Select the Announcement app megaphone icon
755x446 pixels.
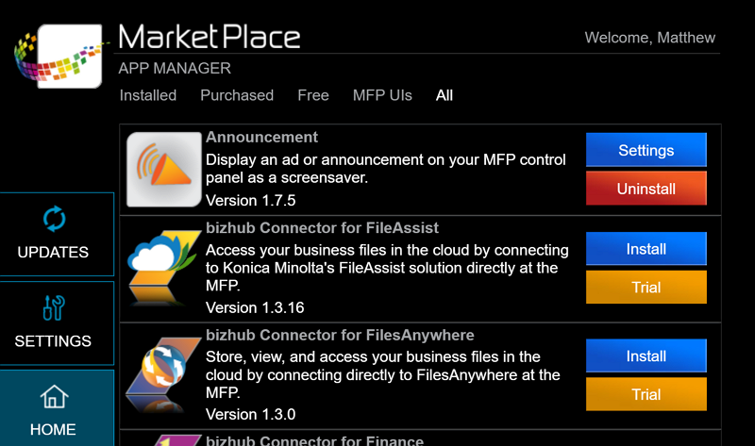pos(163,170)
